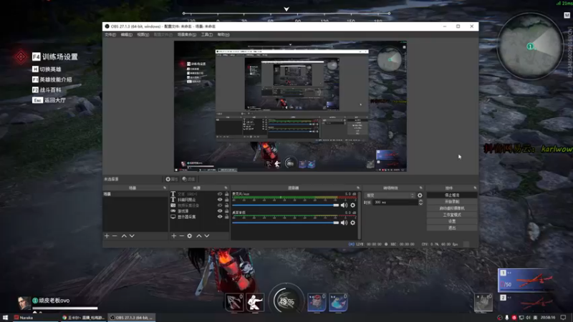Click the 属性 properties button above Scenes

point(171,180)
